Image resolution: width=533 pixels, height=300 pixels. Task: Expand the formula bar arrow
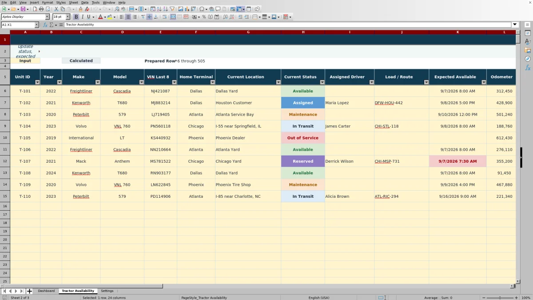(515, 25)
